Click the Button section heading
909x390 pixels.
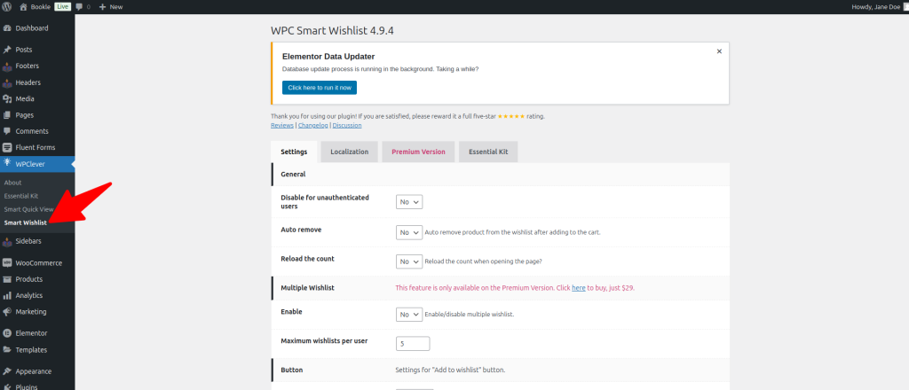coord(291,370)
